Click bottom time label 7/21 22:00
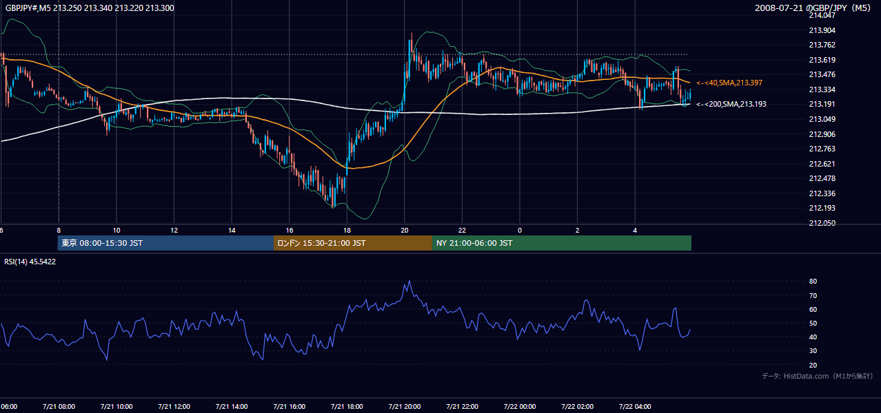 pos(462,407)
